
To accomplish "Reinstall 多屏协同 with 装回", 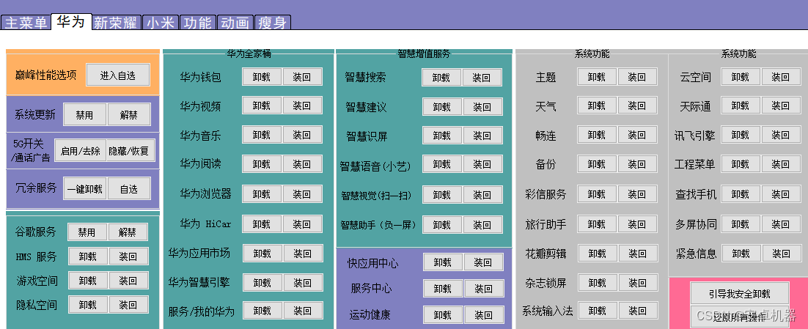I will click(x=782, y=224).
